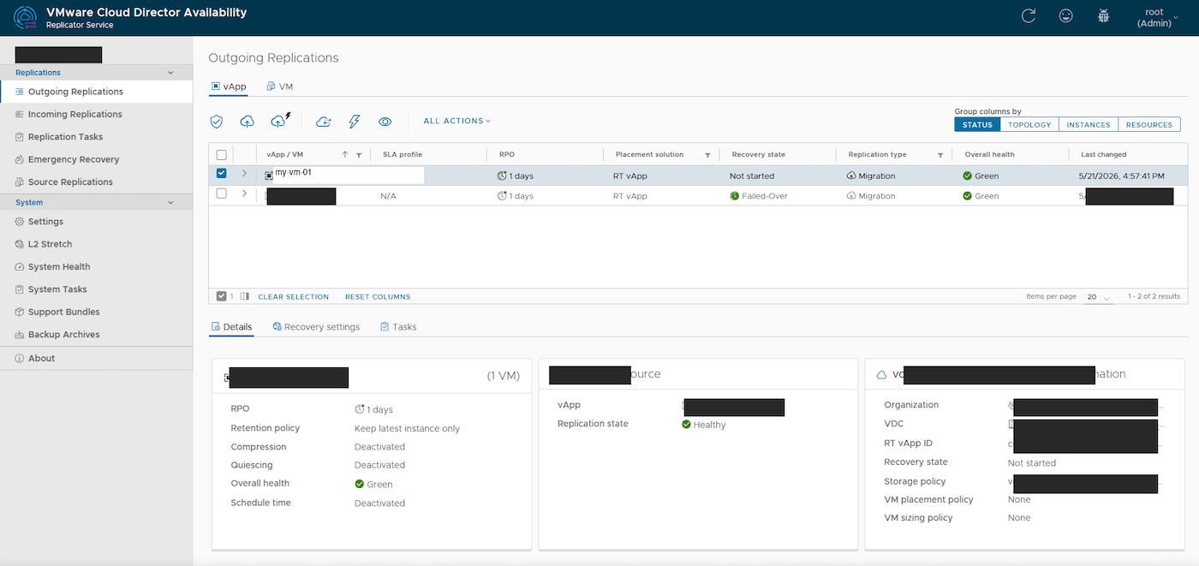Click CLEAR SELECTION link
Screen dimensions: 1199x566
coord(294,297)
